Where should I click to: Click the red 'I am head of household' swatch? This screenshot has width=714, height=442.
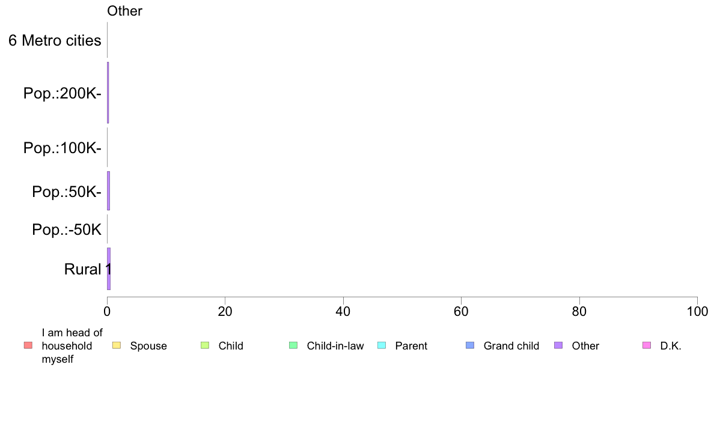pyautogui.click(x=28, y=345)
